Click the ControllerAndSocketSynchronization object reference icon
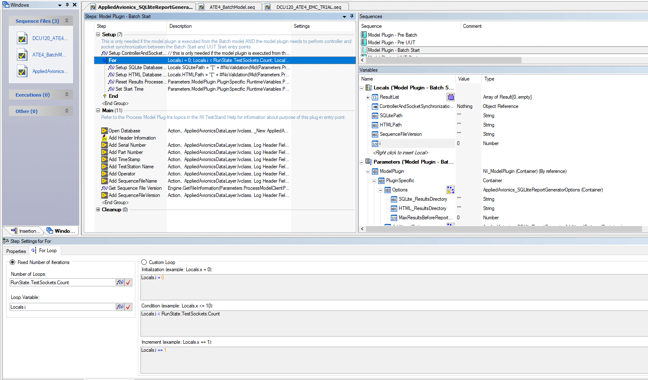Image resolution: width=648 pixels, height=380 pixels. pyautogui.click(x=375, y=106)
